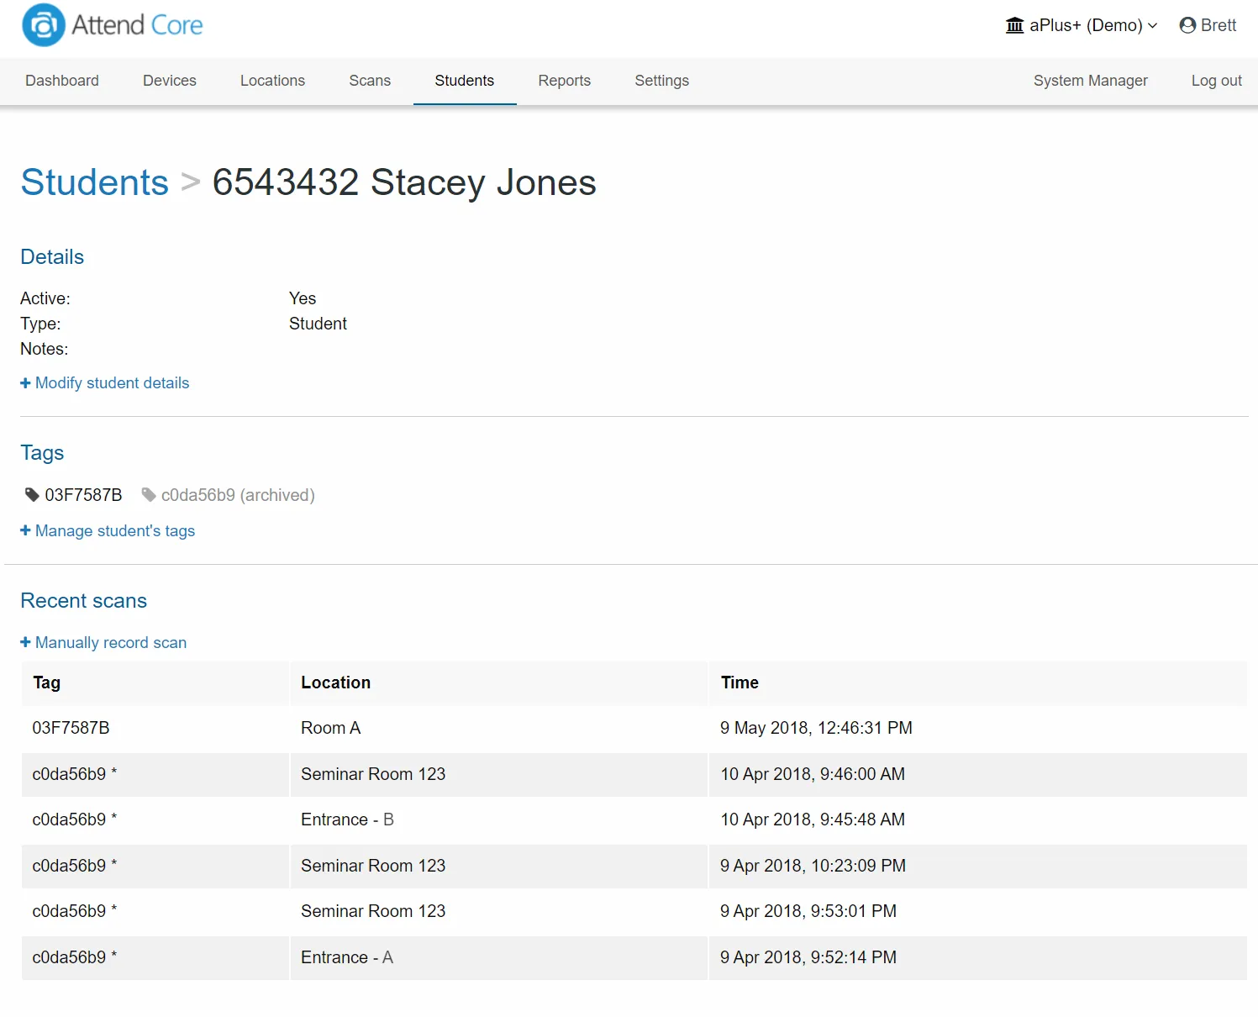Image resolution: width=1258 pixels, height=1017 pixels.
Task: Open the Scans tab
Action: click(370, 81)
